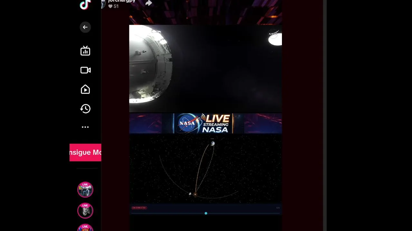Select the video camera icon
The height and width of the screenshot is (231, 412).
(85, 70)
